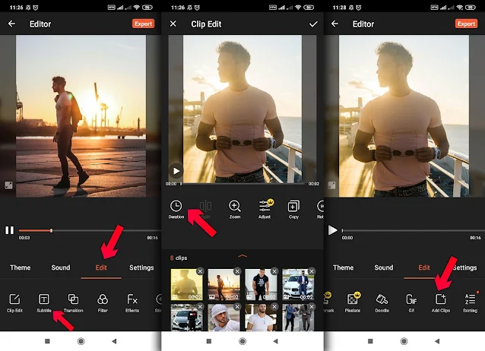Switch to the Sound tab in left editor
This screenshot has height=351, width=485.
click(x=61, y=267)
